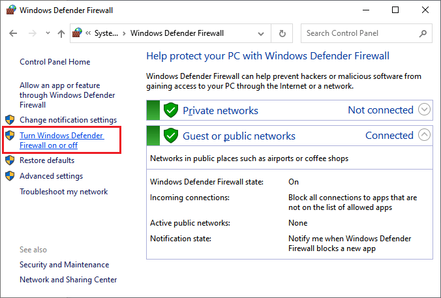The image size is (441, 298).
Task: Open Troubleshoot my network link
Action: click(x=63, y=192)
